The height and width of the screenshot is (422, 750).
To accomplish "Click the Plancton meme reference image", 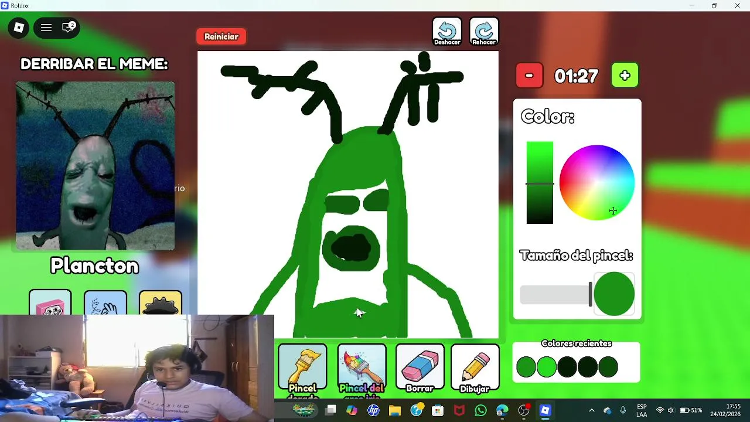I will tap(95, 166).
